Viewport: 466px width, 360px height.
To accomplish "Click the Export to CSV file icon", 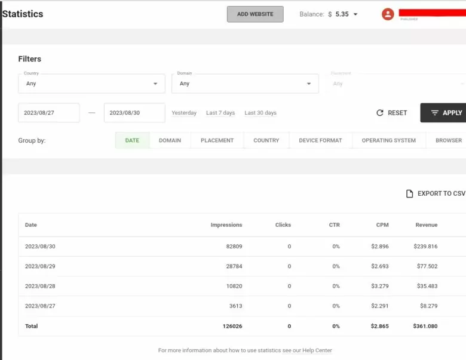I will pos(409,193).
